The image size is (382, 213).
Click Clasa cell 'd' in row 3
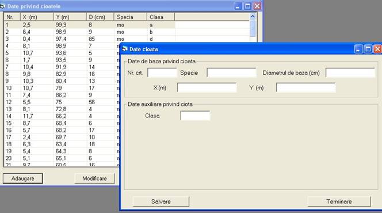click(x=161, y=39)
